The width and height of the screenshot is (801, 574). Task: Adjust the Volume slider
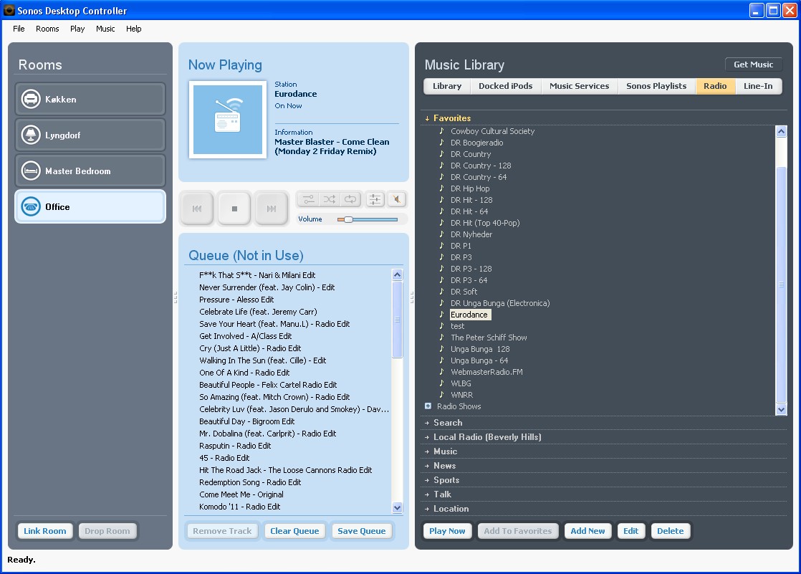pos(368,219)
